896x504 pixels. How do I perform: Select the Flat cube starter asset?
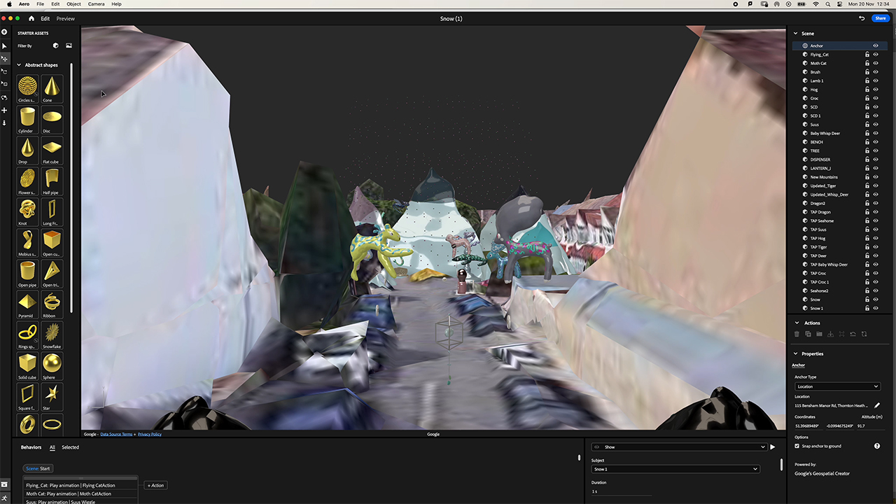51,151
